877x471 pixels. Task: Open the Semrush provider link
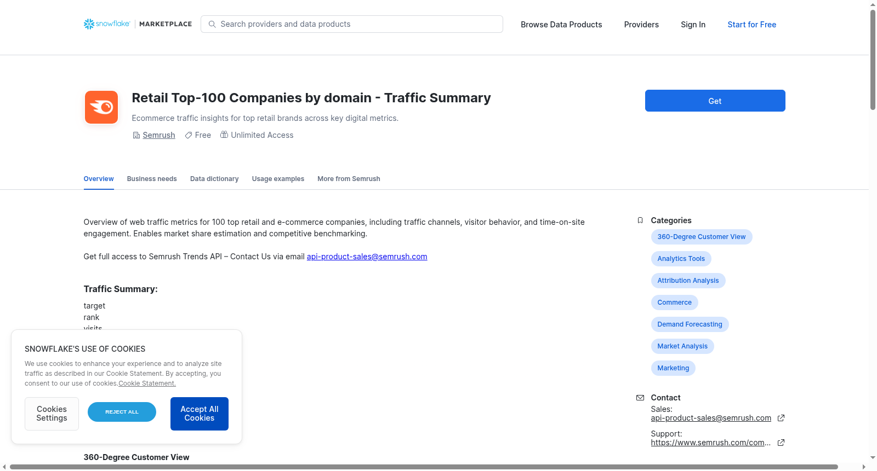click(159, 135)
